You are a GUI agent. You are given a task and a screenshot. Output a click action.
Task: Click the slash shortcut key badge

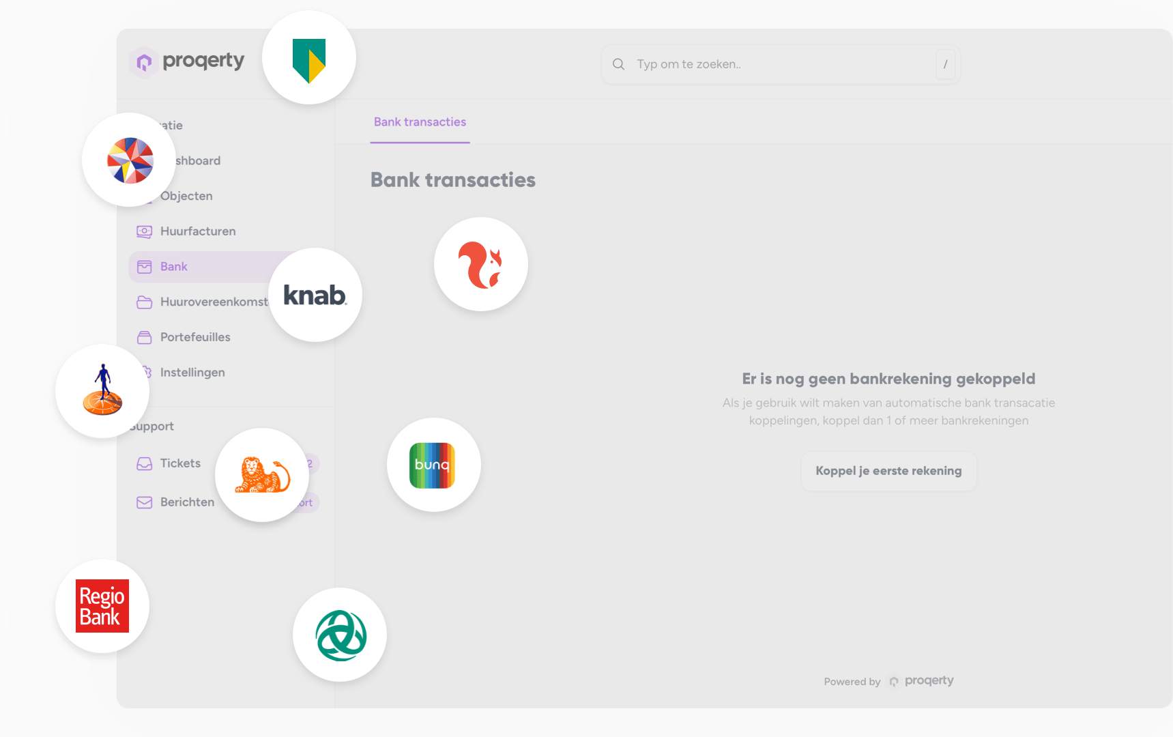(x=945, y=64)
